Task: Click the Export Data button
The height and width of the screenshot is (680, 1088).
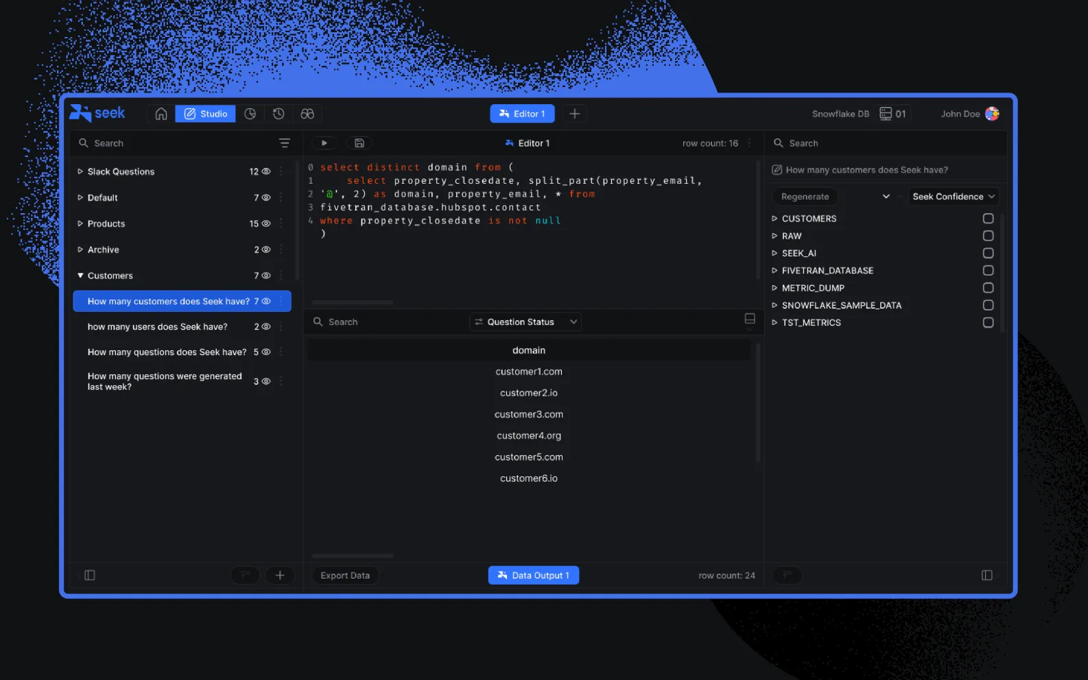Action: point(345,575)
